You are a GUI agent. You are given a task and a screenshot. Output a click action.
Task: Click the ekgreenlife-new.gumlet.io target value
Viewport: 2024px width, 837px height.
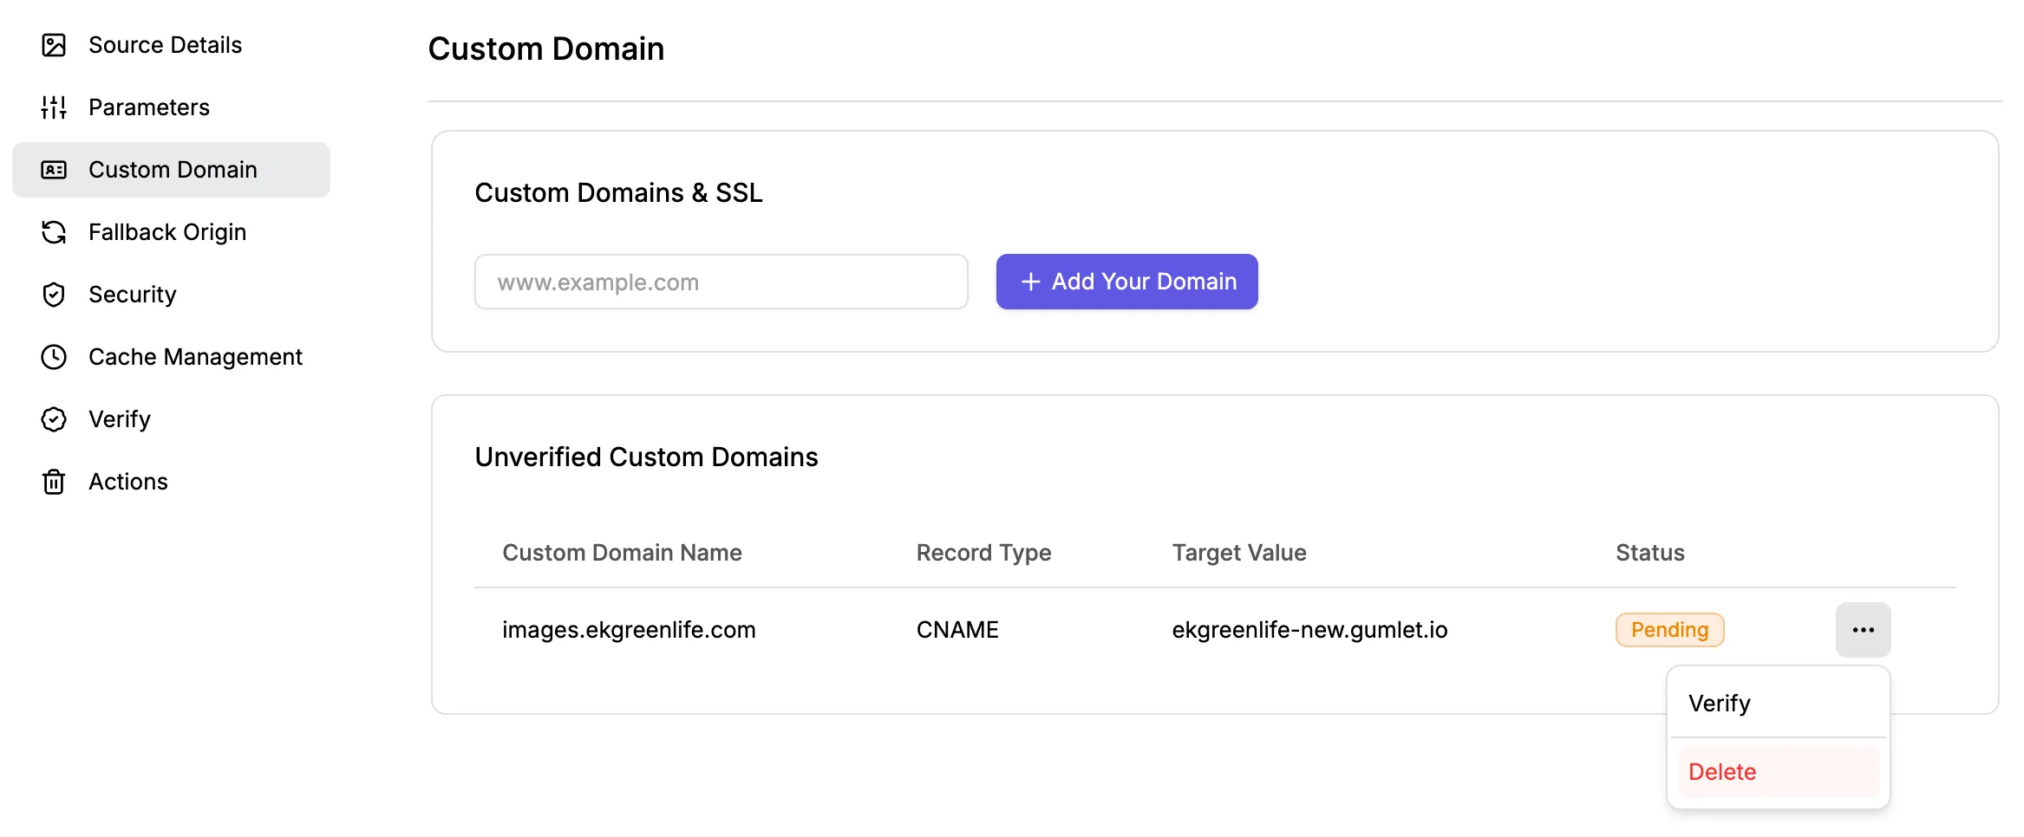tap(1309, 630)
